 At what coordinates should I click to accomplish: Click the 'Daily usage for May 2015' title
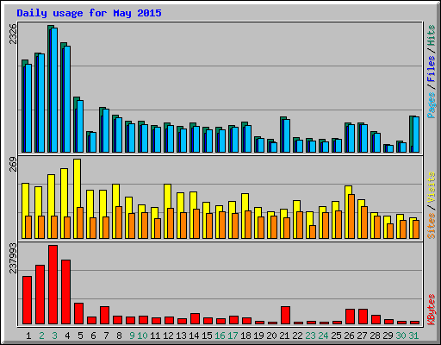pos(89,13)
